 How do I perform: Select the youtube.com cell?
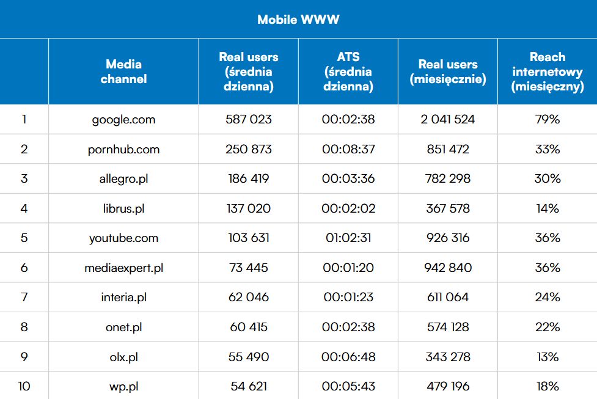(x=124, y=238)
